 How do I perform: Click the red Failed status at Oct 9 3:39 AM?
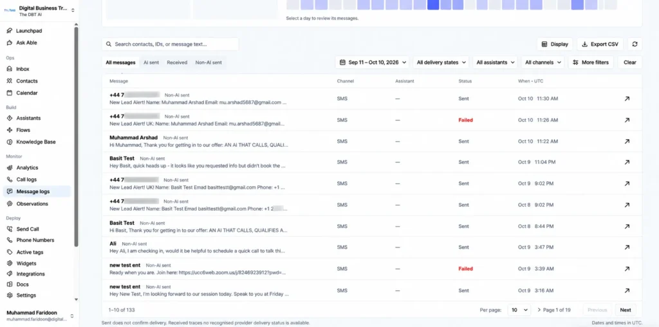pos(466,269)
